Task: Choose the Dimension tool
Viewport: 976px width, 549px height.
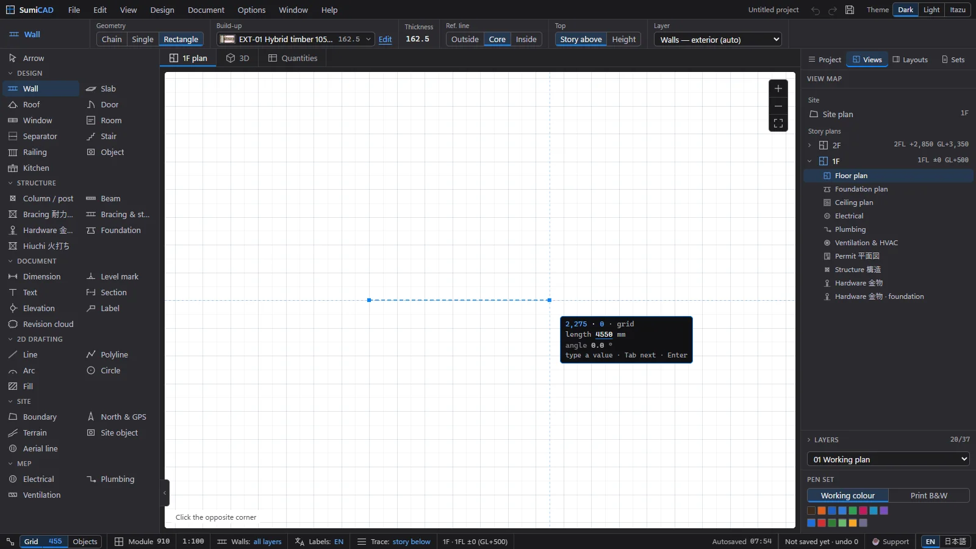Action: [41, 277]
